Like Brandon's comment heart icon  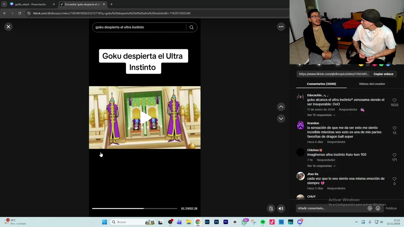(x=394, y=128)
